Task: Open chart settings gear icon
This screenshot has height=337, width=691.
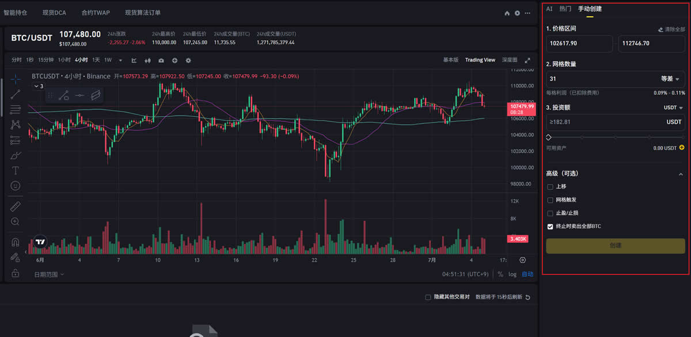Action: [188, 60]
